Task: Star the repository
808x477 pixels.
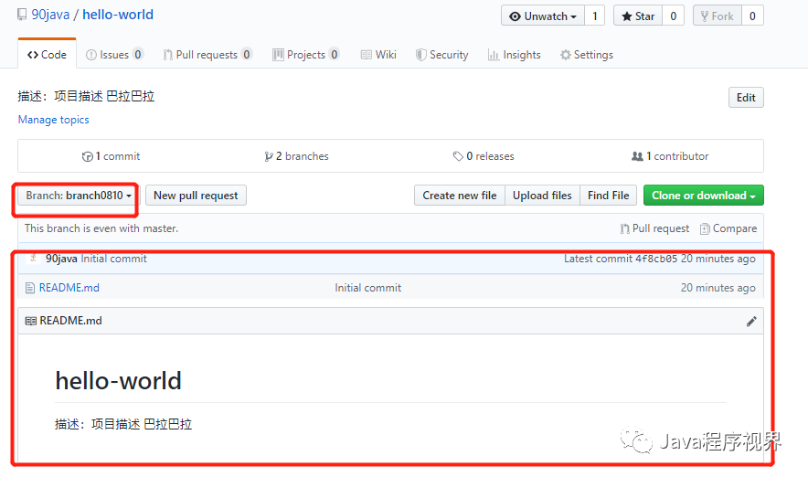Action: [x=638, y=16]
